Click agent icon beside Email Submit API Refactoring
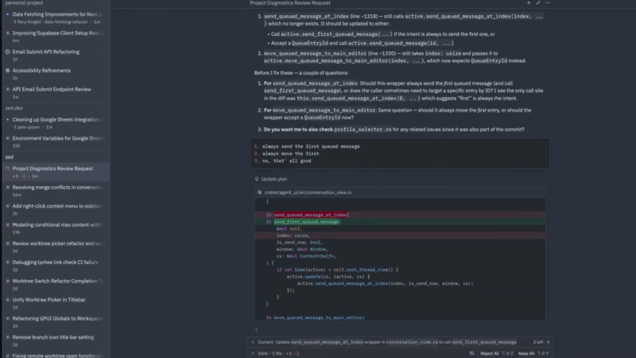Viewport: 636px width, 358px height. pyautogui.click(x=7, y=52)
